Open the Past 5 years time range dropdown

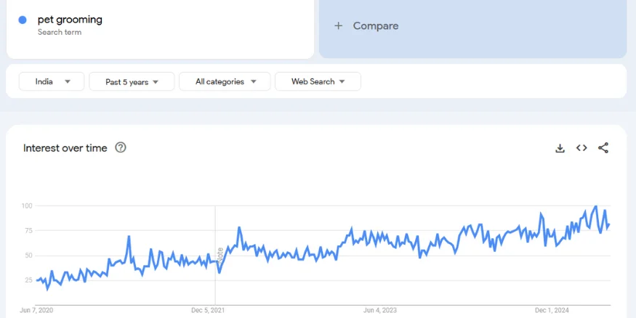tap(132, 81)
